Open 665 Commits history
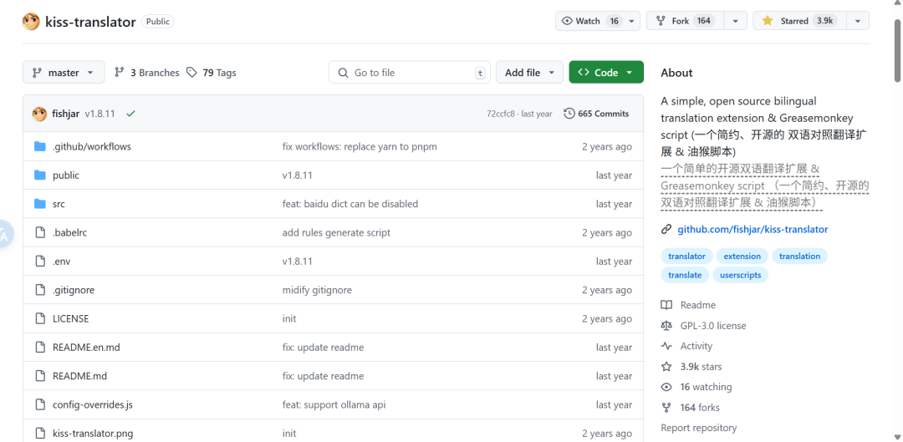 (x=596, y=114)
